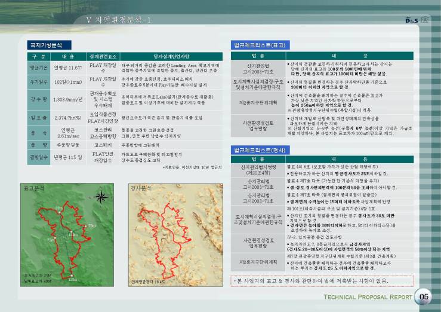Click the 사전환경성검토 업무편람 cell in elevation checklist
Screen dimensions: 441x312
coord(258,124)
